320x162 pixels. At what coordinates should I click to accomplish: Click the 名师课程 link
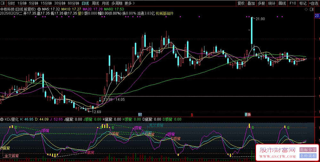pos(308,156)
